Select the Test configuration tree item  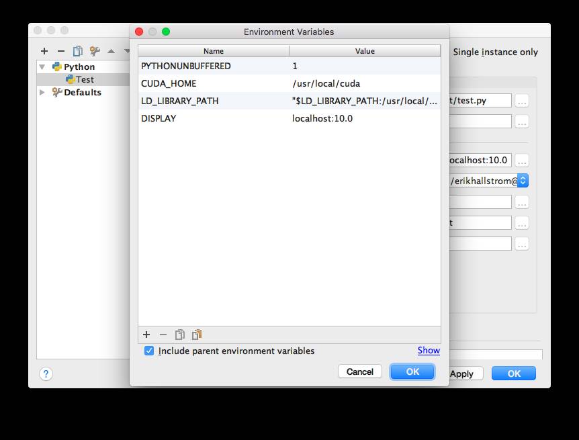click(83, 79)
